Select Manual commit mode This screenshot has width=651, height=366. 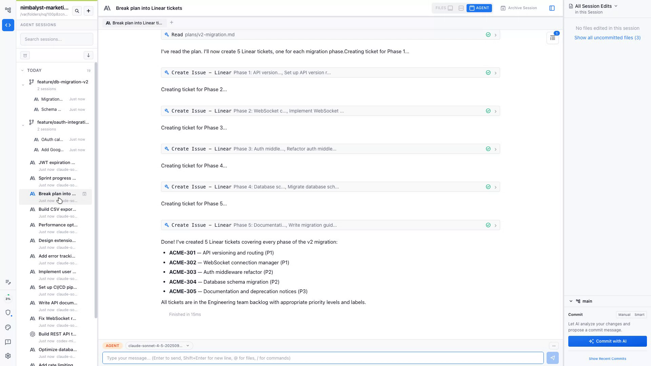tap(624, 314)
